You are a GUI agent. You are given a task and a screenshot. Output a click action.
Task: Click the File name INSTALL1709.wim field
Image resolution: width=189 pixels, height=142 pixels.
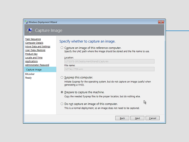[109, 69]
